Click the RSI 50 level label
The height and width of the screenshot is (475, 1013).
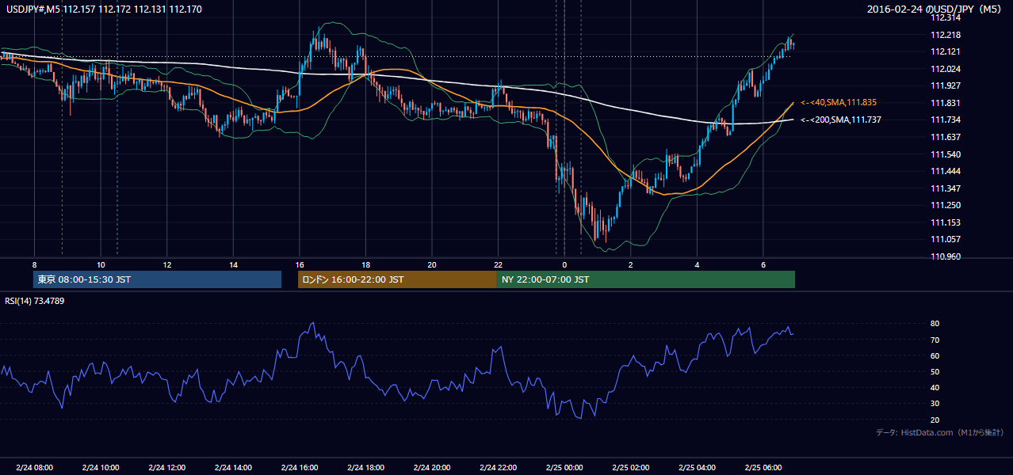(x=935, y=371)
